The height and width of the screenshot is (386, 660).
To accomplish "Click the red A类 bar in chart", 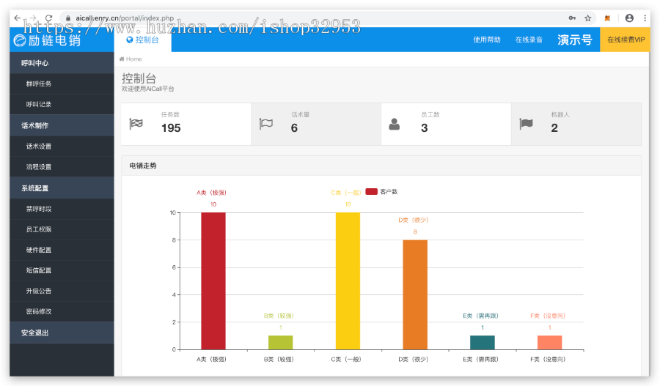I will (213, 281).
